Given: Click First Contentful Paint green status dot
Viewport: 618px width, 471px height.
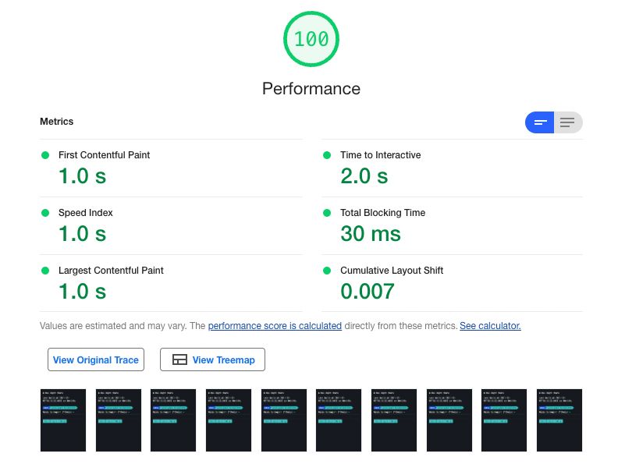Looking at the screenshot, I should [45, 155].
